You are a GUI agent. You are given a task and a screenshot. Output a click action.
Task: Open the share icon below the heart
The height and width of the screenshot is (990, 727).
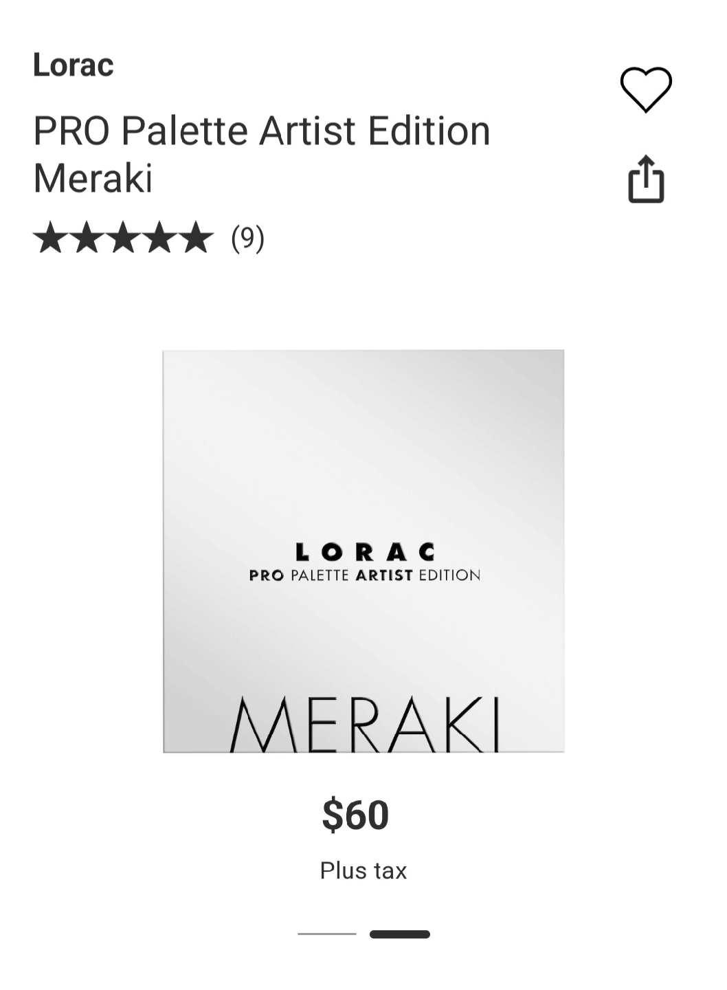[x=646, y=179]
